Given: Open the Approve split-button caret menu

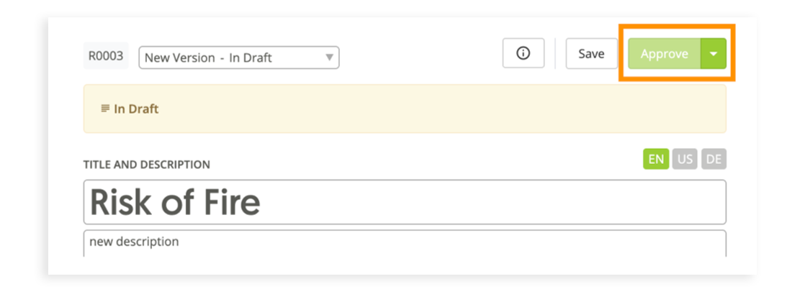Looking at the screenshot, I should pos(713,53).
